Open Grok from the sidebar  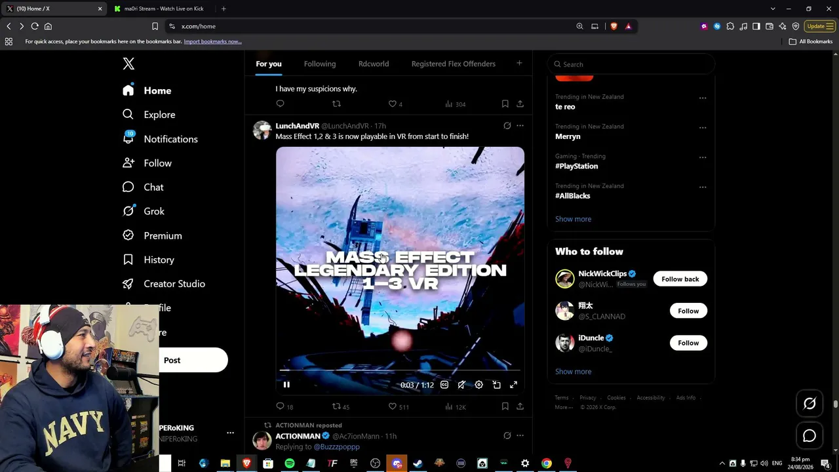pos(144,211)
